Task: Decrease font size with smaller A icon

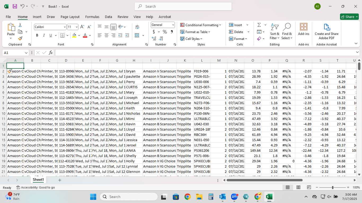Action: coord(89,27)
